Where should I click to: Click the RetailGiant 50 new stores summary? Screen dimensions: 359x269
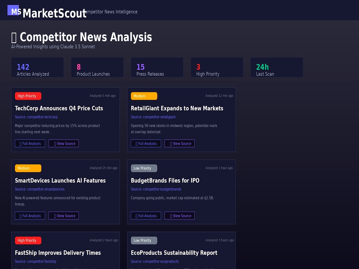(174, 129)
